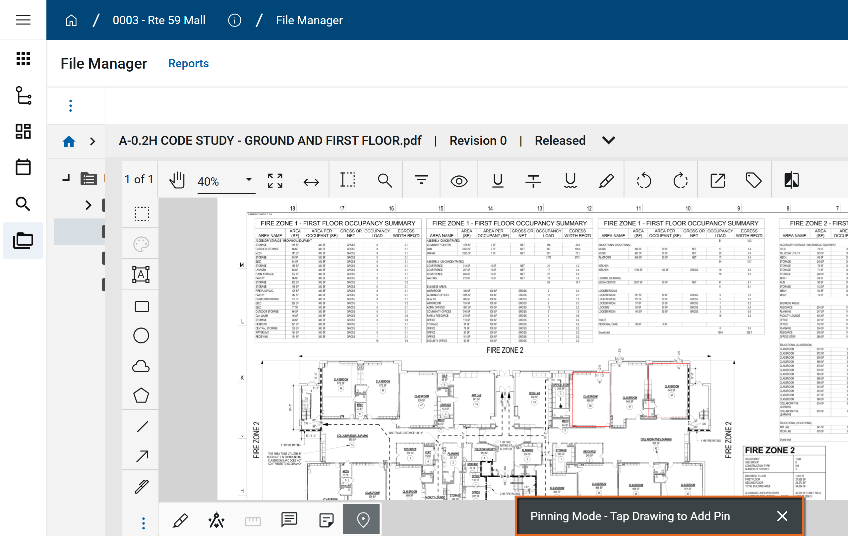
Task: Select the Cloud markup shape tool
Action: pos(141,366)
